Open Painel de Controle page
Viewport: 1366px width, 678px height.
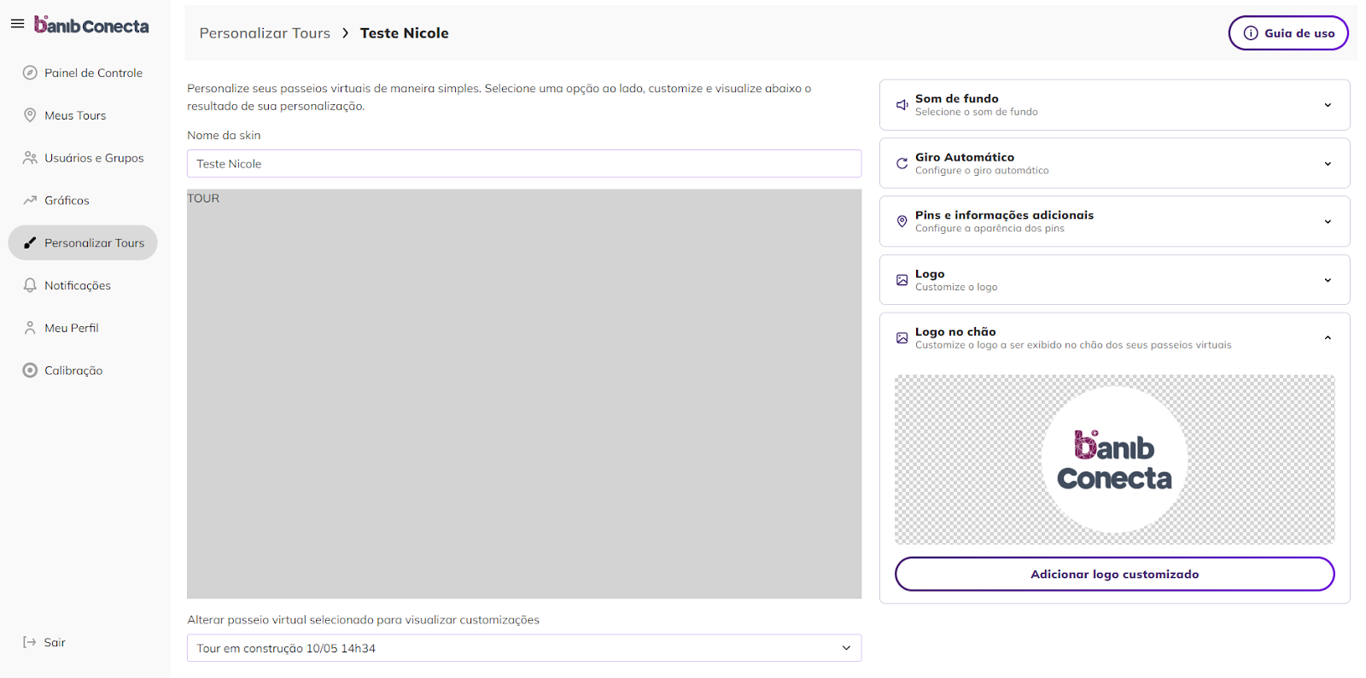83,73
